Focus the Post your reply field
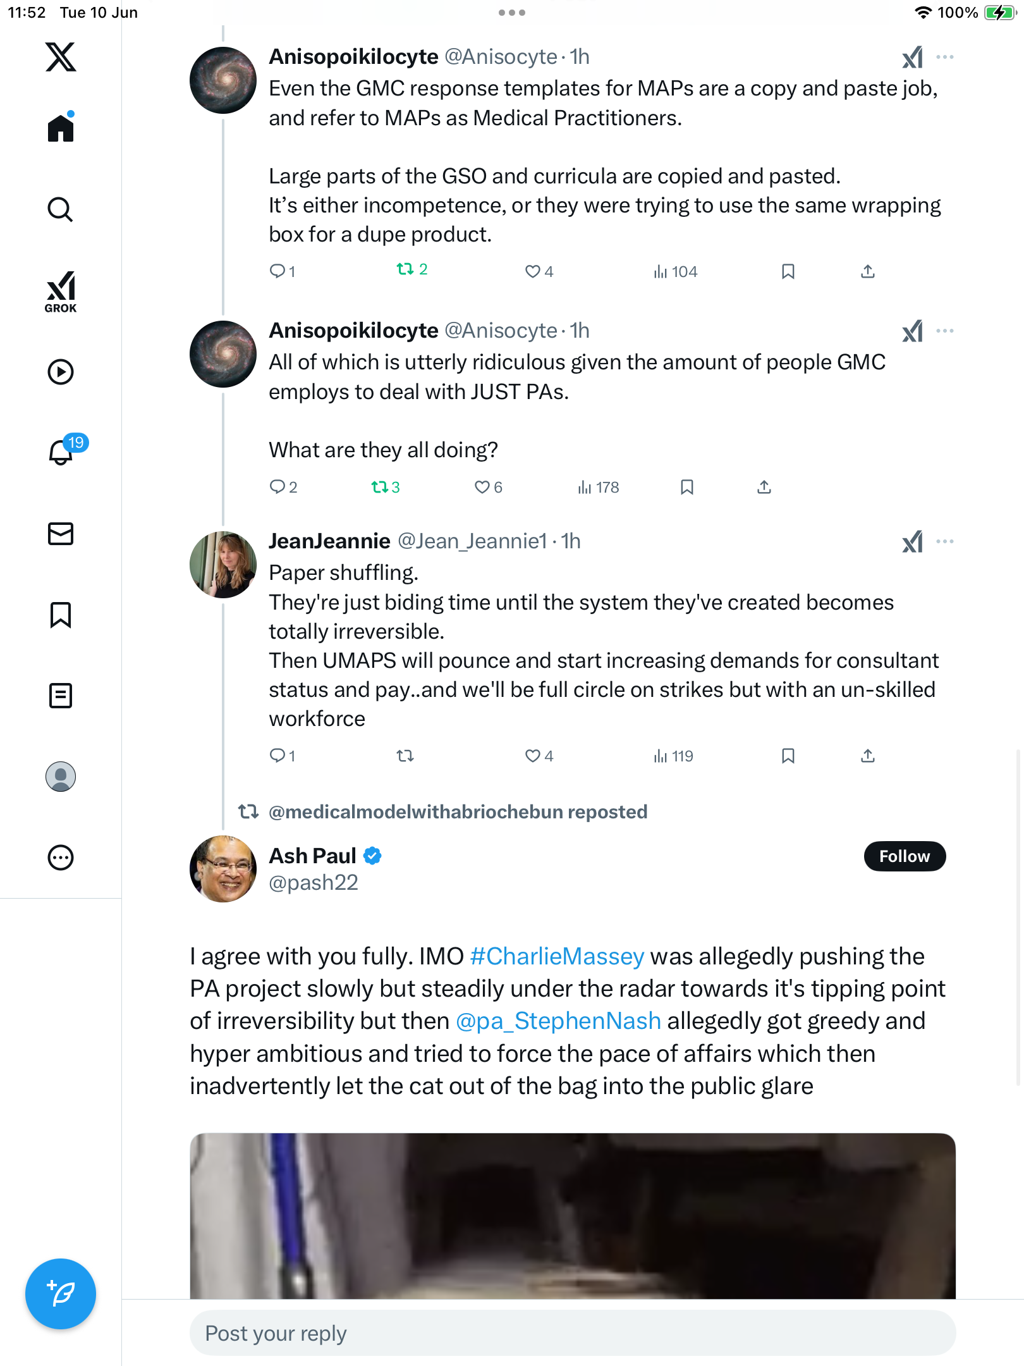This screenshot has height=1366, width=1024. tap(573, 1333)
